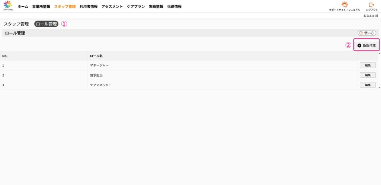Open 実績情報 menu item

point(156,7)
